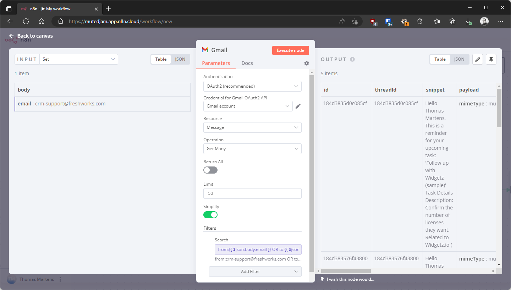Switch INPUT view to JSON

180,59
